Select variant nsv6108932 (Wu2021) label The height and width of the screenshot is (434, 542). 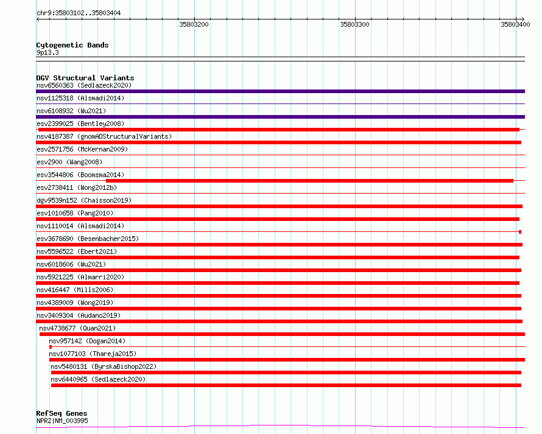71,111
